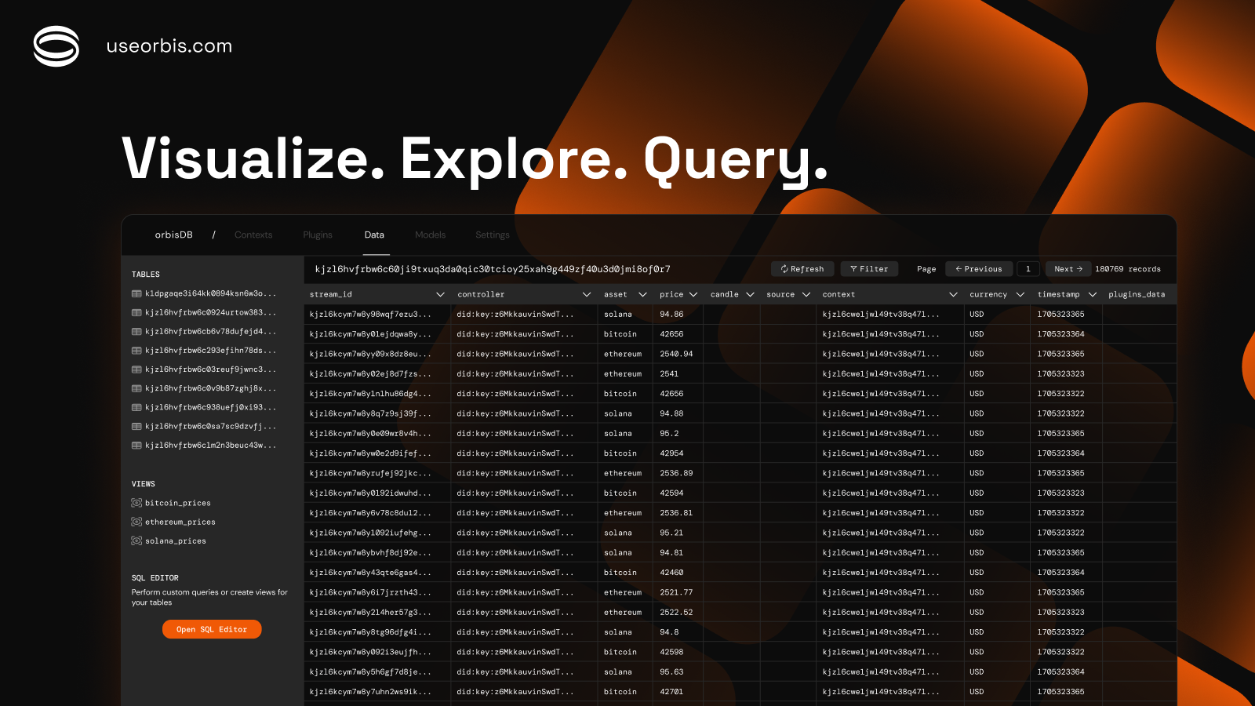Click the Open SQL Editor button
1255x706 pixels.
(212, 628)
